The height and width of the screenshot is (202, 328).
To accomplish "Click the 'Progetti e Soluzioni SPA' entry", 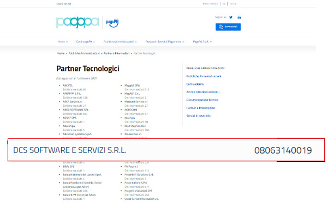I will coord(138,191).
